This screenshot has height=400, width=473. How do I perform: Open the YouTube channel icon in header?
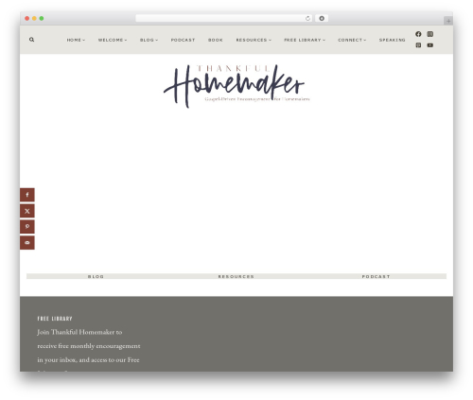429,45
